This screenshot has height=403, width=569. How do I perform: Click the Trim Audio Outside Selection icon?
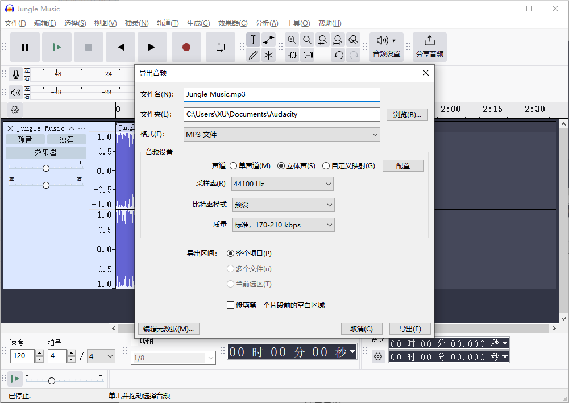pos(292,55)
